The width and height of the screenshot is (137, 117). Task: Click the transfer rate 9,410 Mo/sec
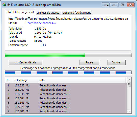point(43,37)
